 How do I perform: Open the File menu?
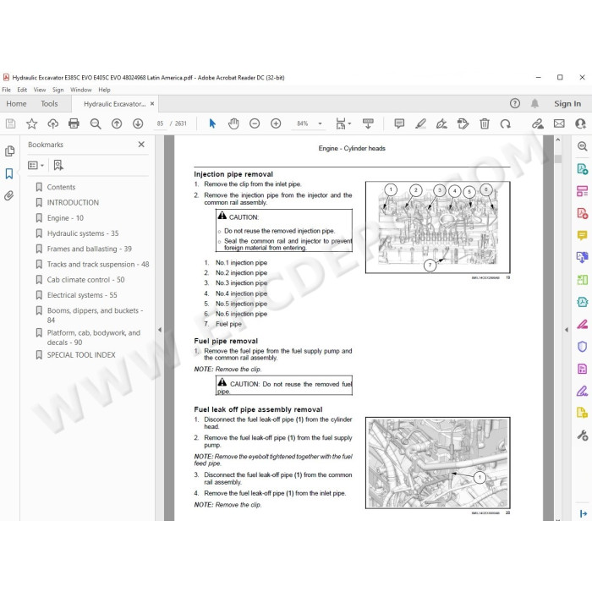pos(7,90)
